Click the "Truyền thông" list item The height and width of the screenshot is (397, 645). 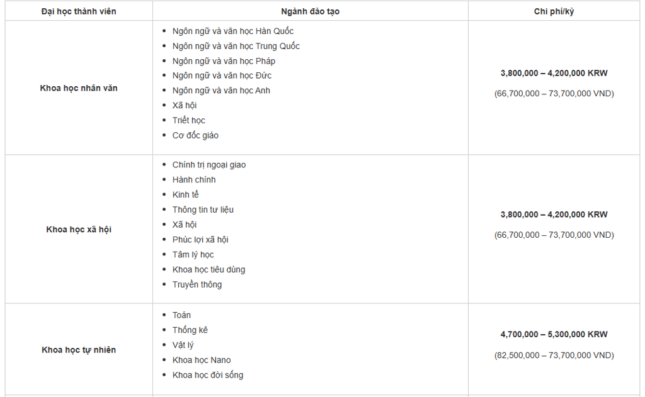click(x=197, y=284)
